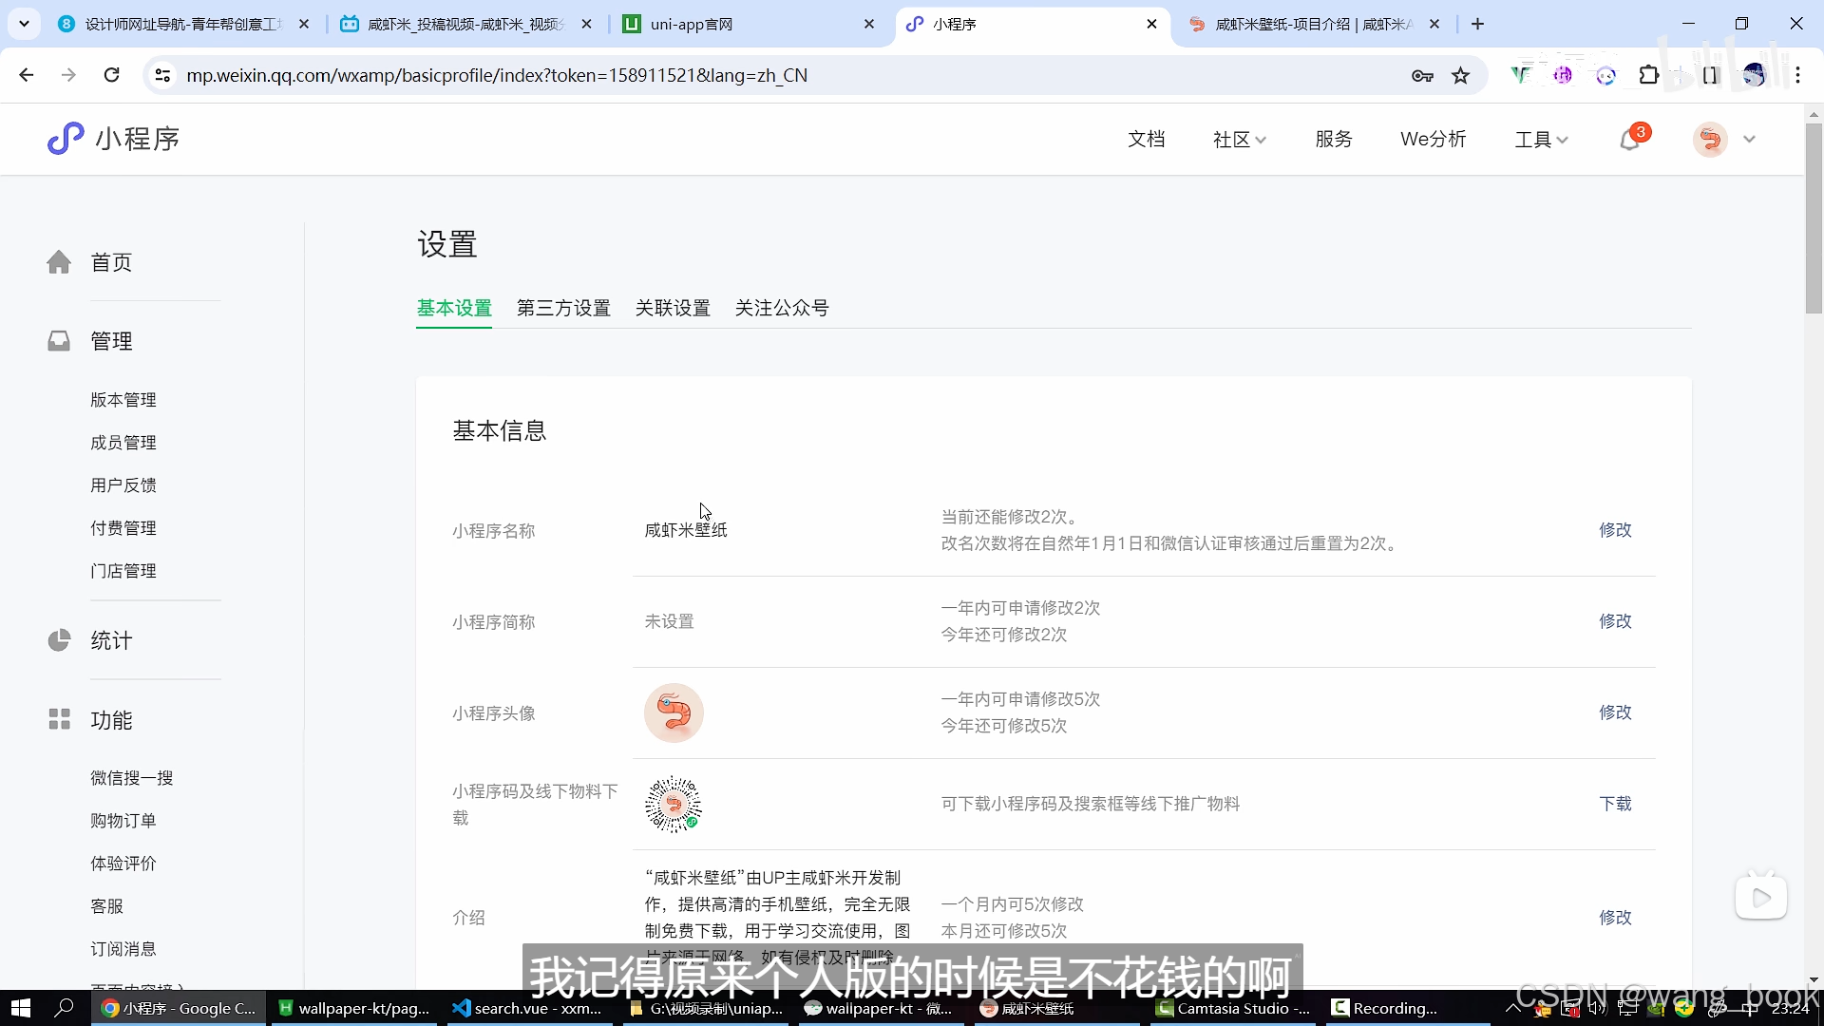Click the 管理 inbox icon

coord(59,341)
